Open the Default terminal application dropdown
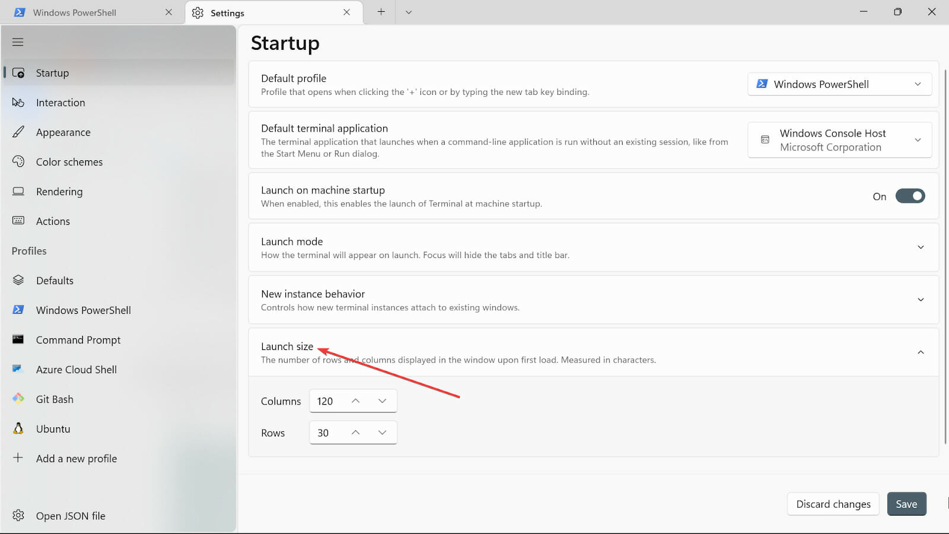 tap(839, 140)
